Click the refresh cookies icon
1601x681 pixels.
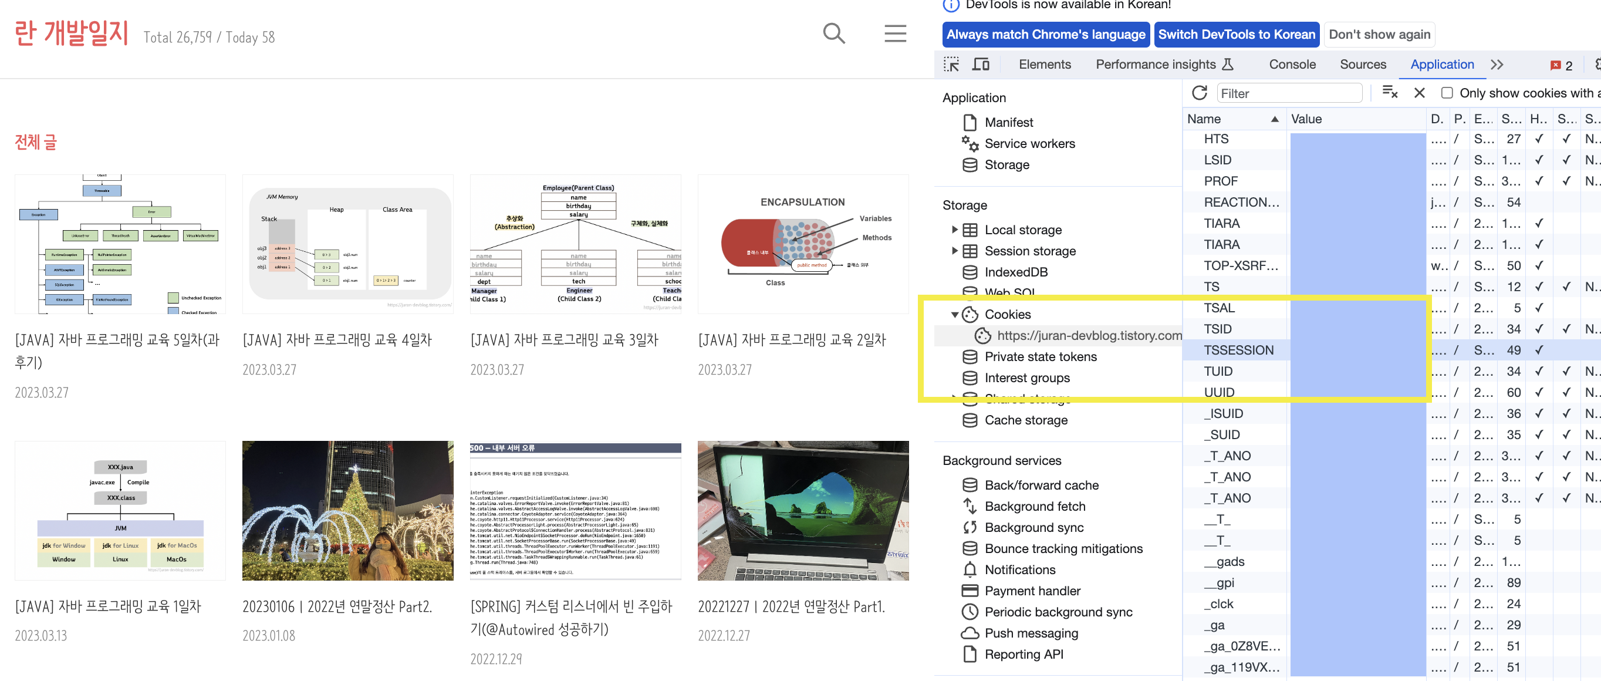coord(1199,93)
